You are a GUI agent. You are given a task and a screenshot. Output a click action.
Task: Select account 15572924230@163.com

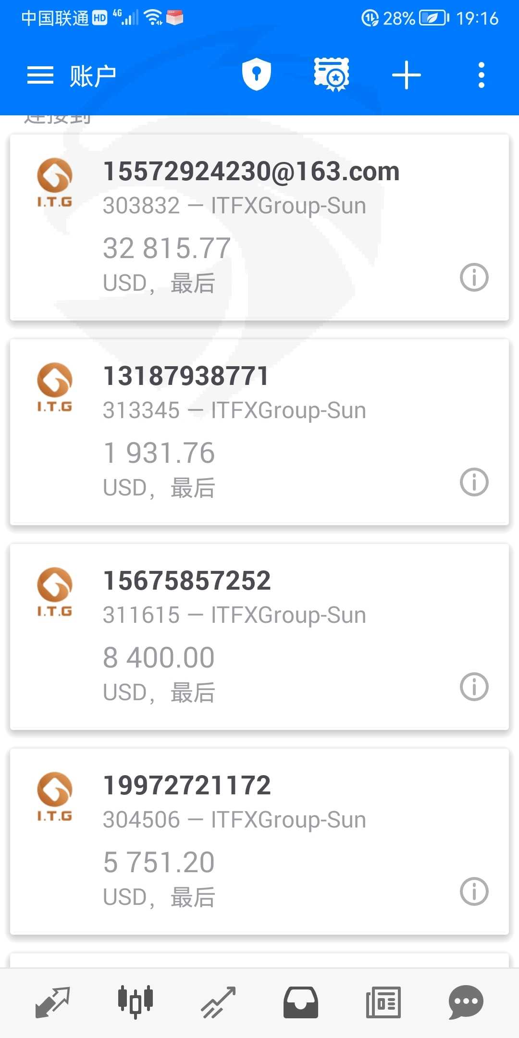click(x=251, y=172)
